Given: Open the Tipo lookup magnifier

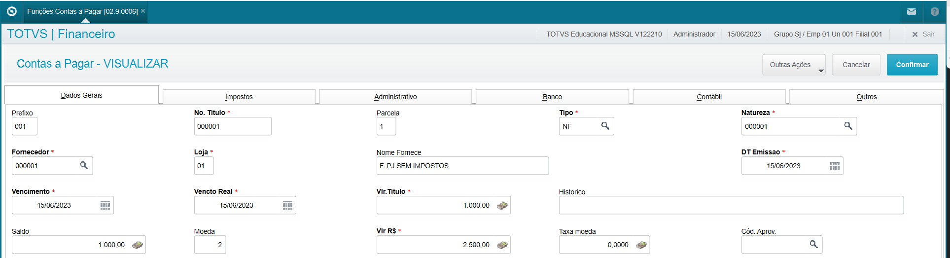Looking at the screenshot, I should pyautogui.click(x=605, y=126).
